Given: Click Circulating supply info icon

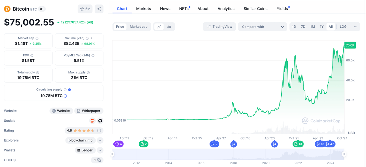Looking at the screenshot, I should [65, 89].
